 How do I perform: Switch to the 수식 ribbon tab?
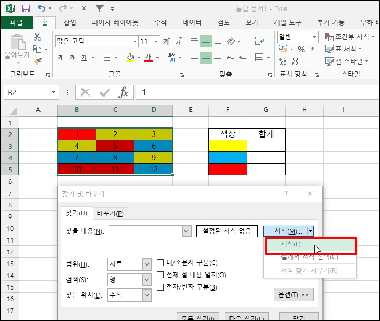click(x=161, y=22)
